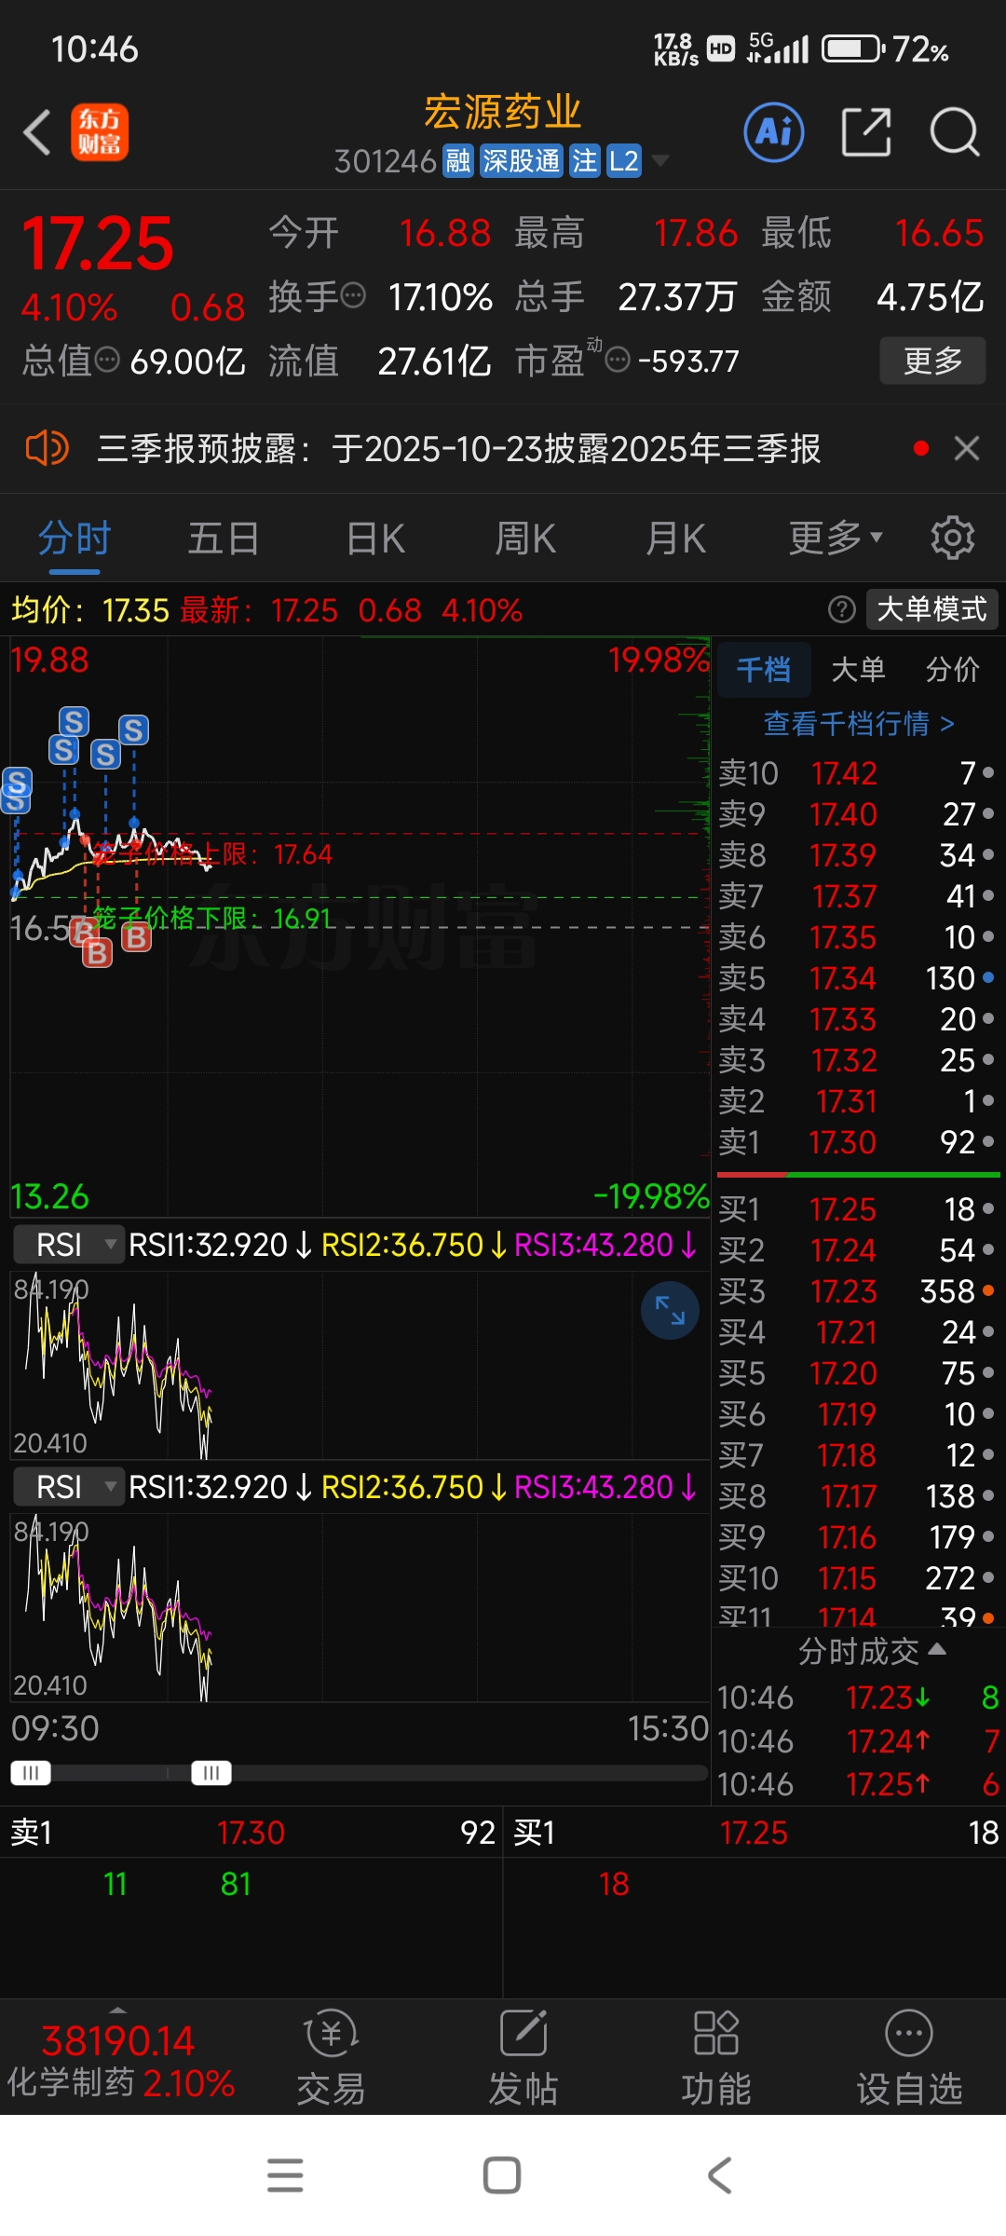Tap 设自选 to add to watchlist
The image size is (1006, 2236).
909,2057
